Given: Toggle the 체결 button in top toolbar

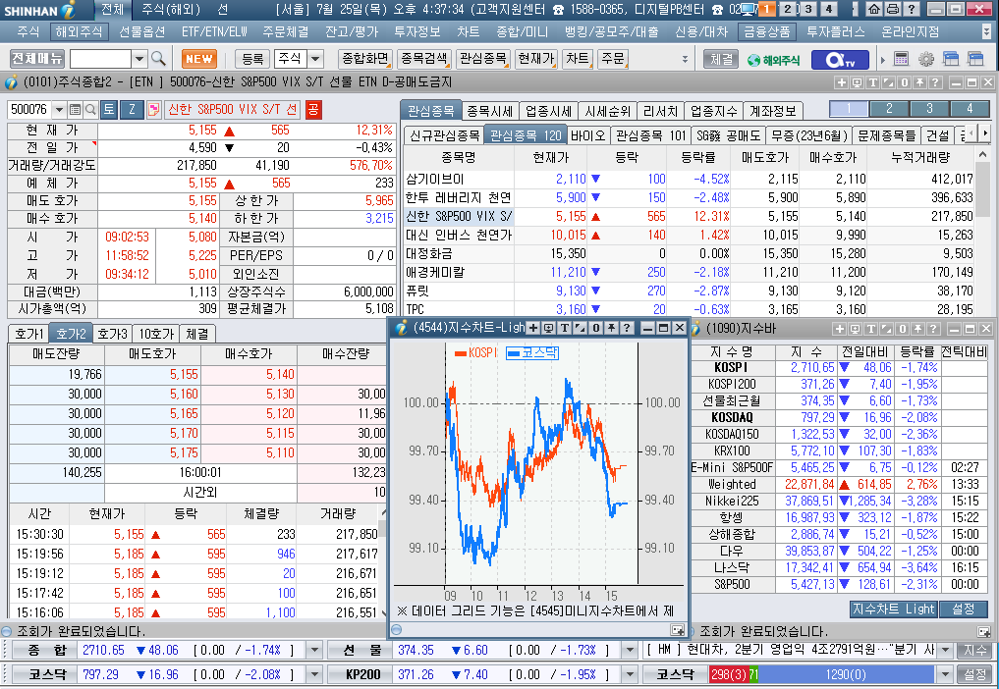Looking at the screenshot, I should point(721,59).
